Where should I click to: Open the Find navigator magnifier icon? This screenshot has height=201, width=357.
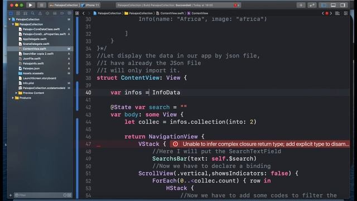click(33, 13)
